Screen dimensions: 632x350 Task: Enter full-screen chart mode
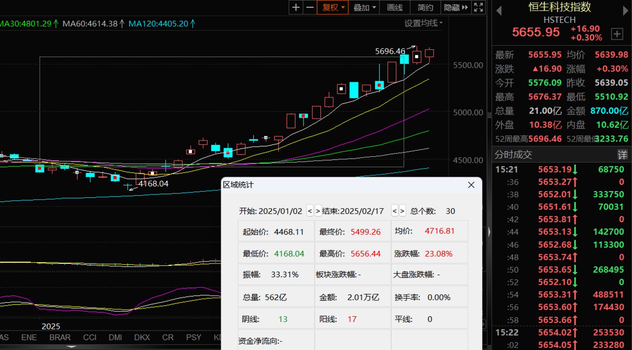[x=479, y=7]
